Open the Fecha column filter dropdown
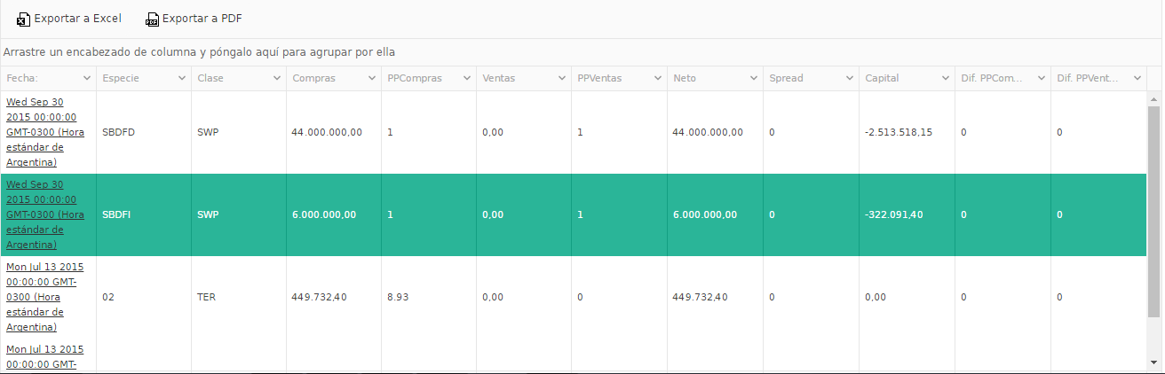The height and width of the screenshot is (374, 1165). (87, 78)
